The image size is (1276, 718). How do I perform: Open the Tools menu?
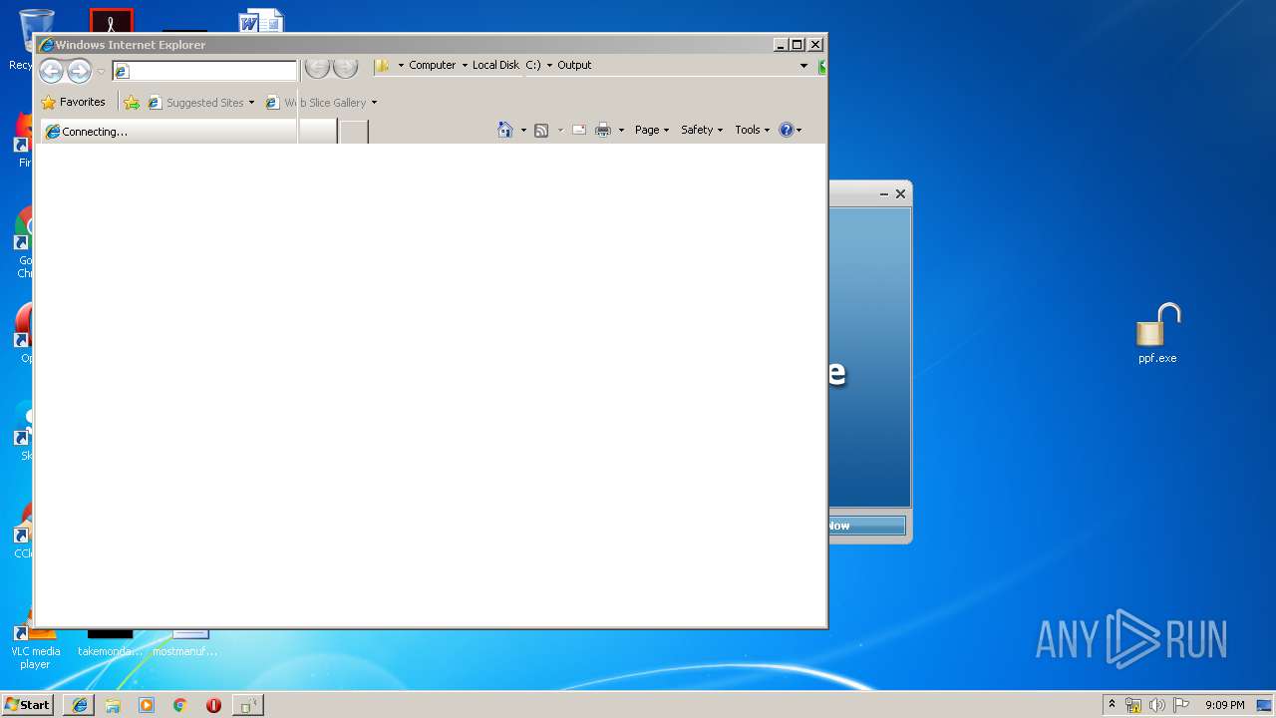(753, 130)
